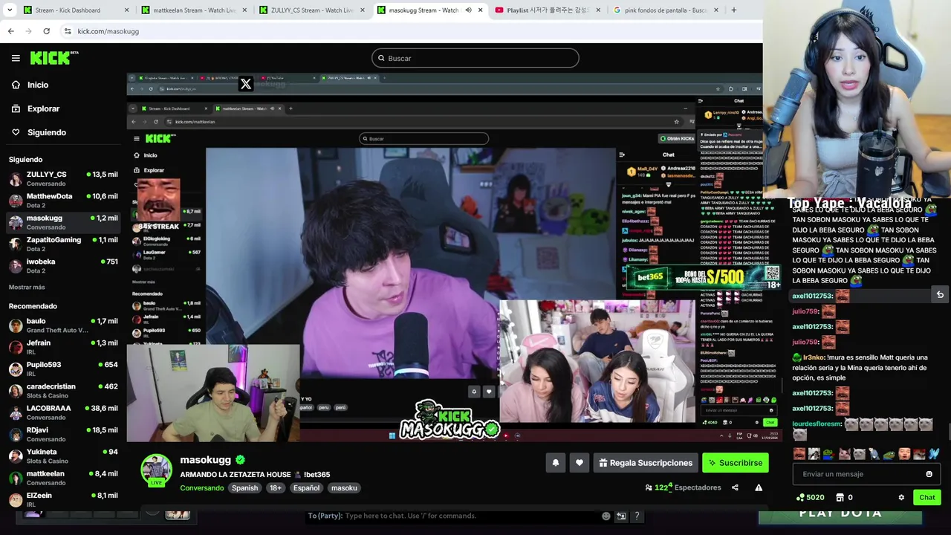Screen dimensions: 951x535
Task: Open recommended channel baulo
Action: [63, 325]
